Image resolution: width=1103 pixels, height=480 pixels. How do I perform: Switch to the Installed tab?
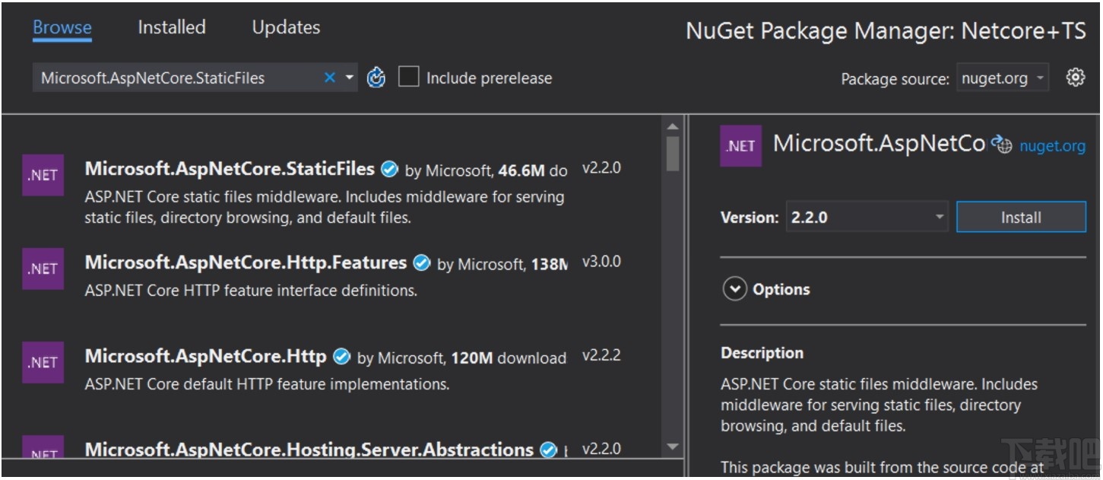click(171, 27)
